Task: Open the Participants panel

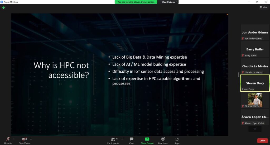Action: tap(113, 141)
